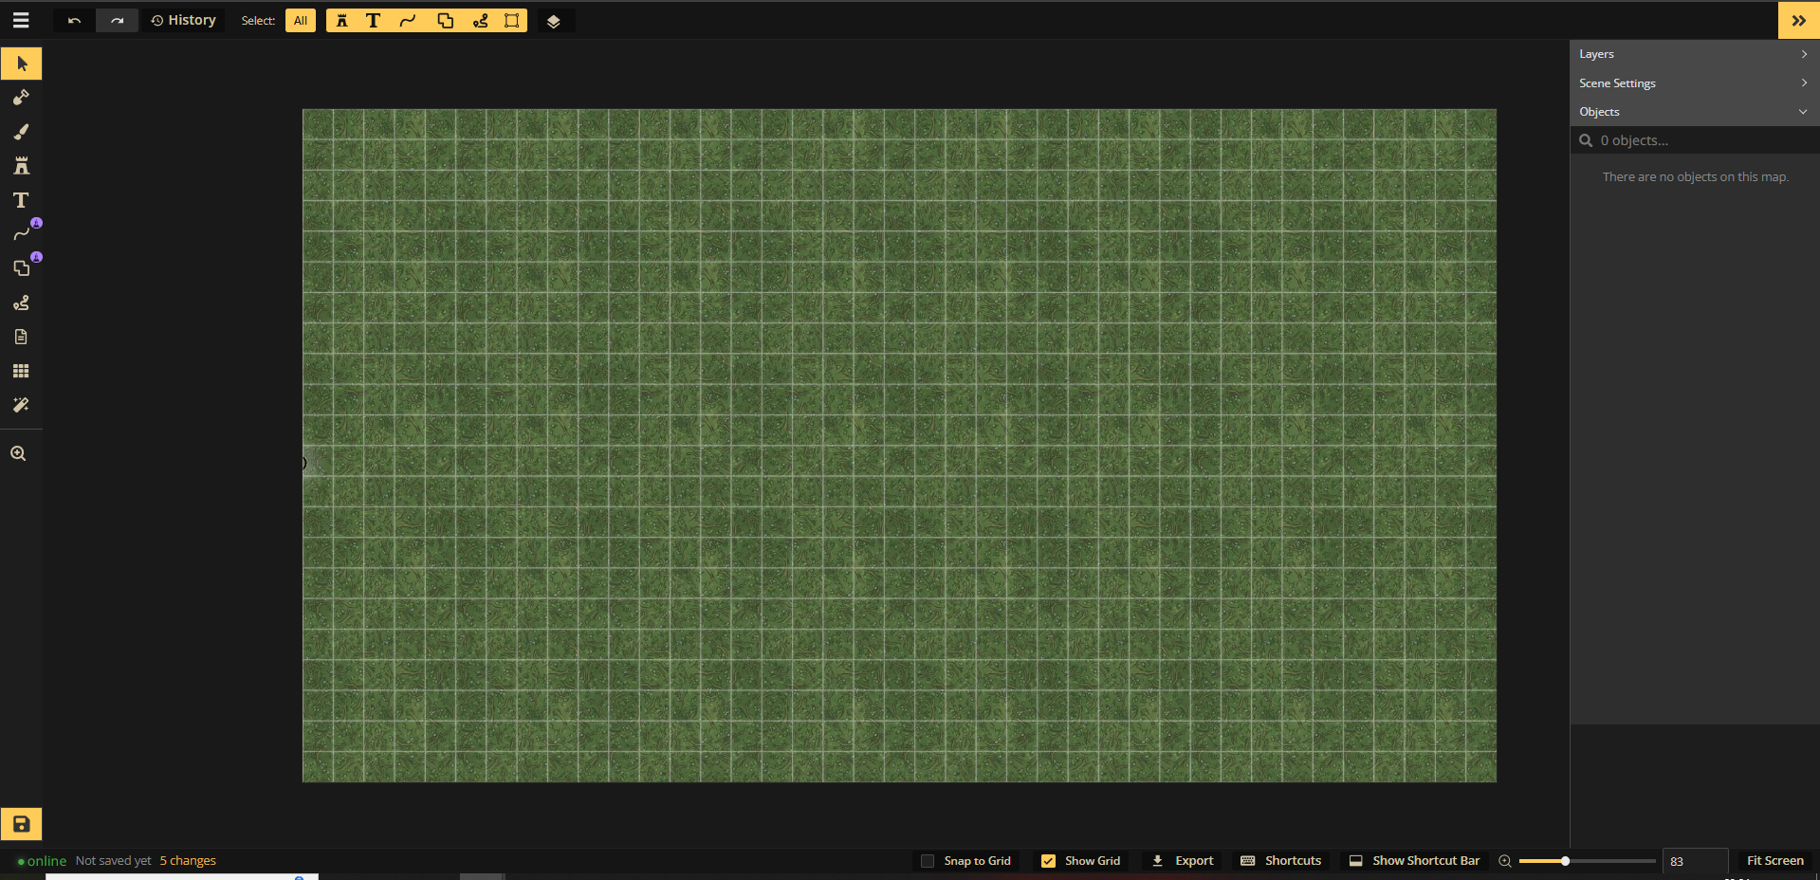Open the magic wand effects tool
Screen dimensions: 1820x880
tap(21, 405)
